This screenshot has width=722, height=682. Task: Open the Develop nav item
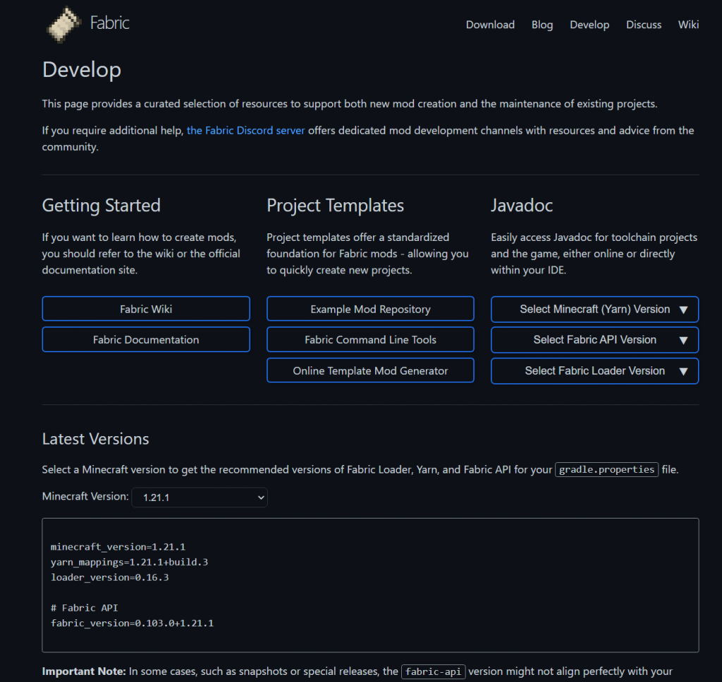point(589,25)
